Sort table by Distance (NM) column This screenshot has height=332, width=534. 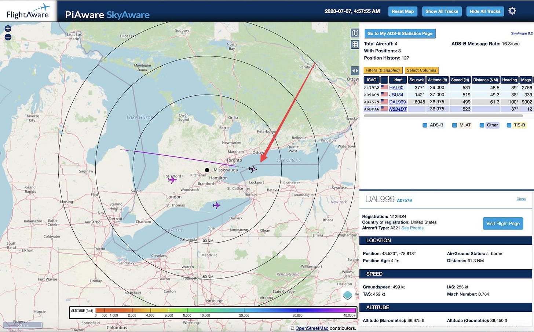486,80
